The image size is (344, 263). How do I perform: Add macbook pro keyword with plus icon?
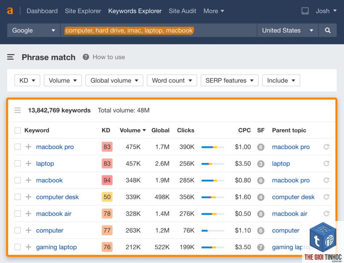28,147
